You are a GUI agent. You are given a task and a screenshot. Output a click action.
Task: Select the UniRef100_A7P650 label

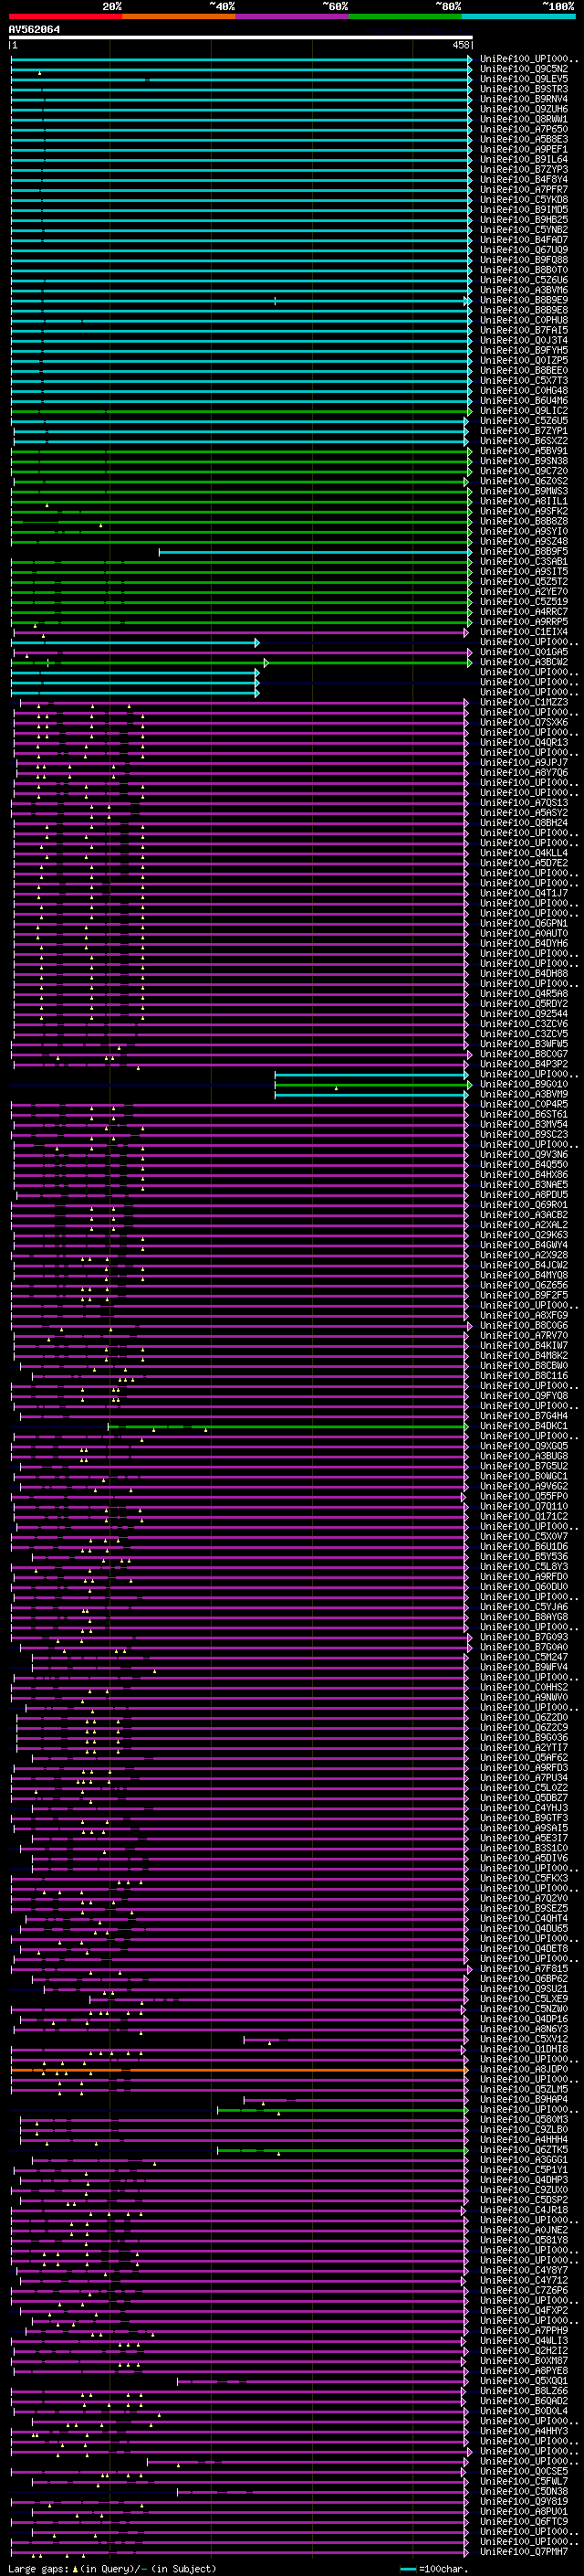[523, 129]
